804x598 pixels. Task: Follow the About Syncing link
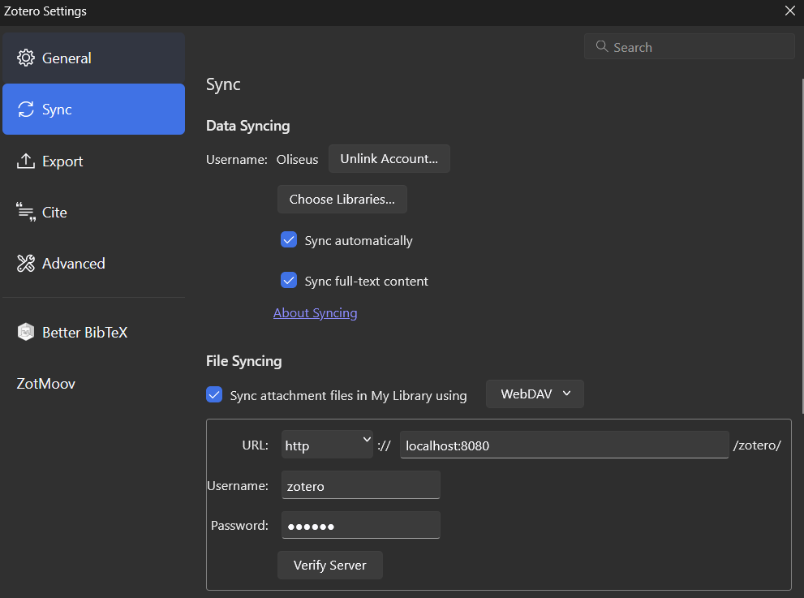pyautogui.click(x=315, y=312)
